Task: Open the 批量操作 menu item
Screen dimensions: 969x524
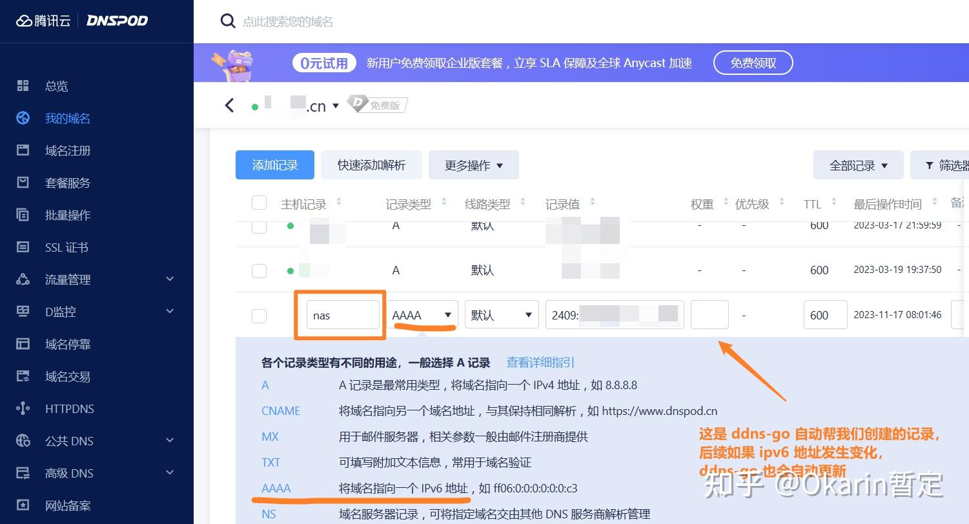Action: click(x=66, y=215)
